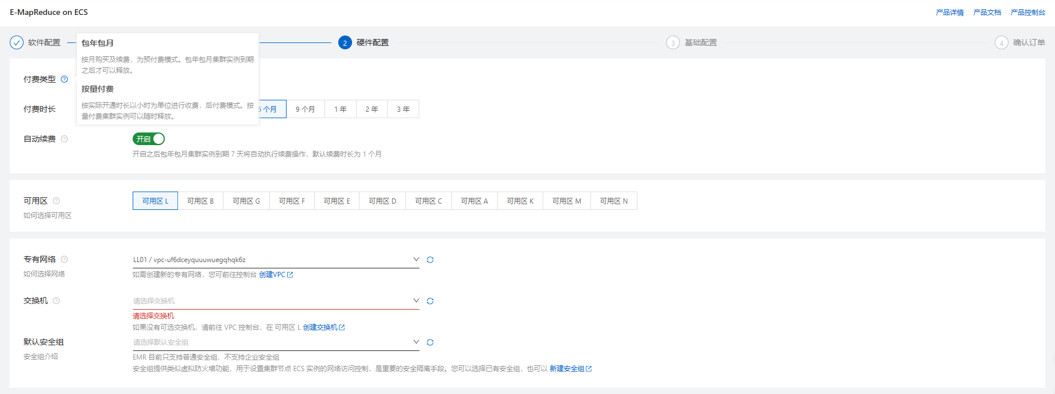Select 可用区 N zone option
The height and width of the screenshot is (394, 1055).
613,201
